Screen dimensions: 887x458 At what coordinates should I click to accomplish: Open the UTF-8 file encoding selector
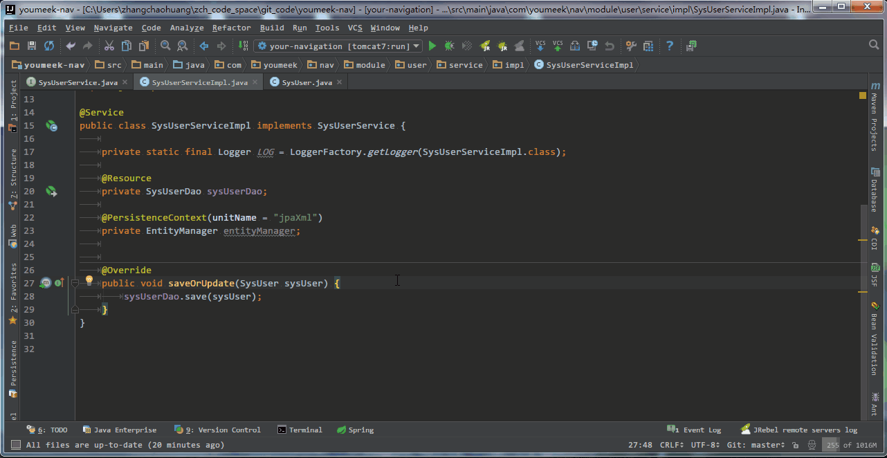click(706, 446)
